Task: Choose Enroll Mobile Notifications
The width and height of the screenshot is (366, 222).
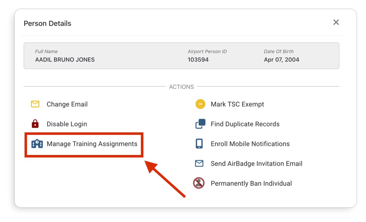Action: 250,144
